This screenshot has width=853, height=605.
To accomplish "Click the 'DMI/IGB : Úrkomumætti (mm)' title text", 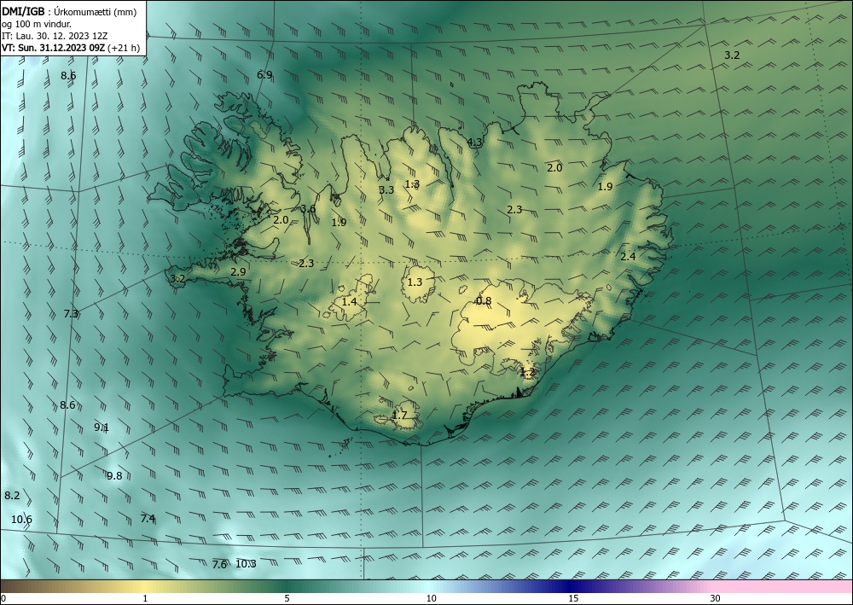I will [x=70, y=12].
